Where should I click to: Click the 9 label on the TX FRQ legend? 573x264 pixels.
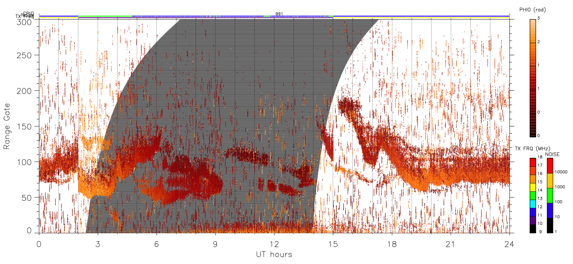coord(540,232)
